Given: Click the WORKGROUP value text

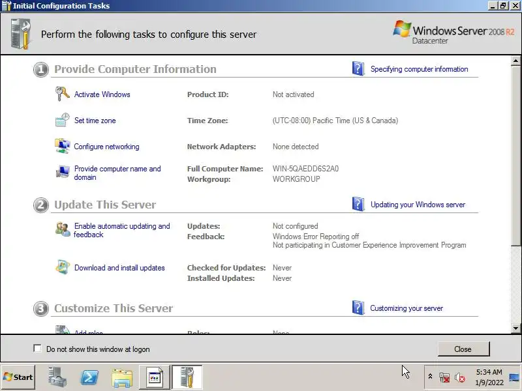Looking at the screenshot, I should click(296, 179).
